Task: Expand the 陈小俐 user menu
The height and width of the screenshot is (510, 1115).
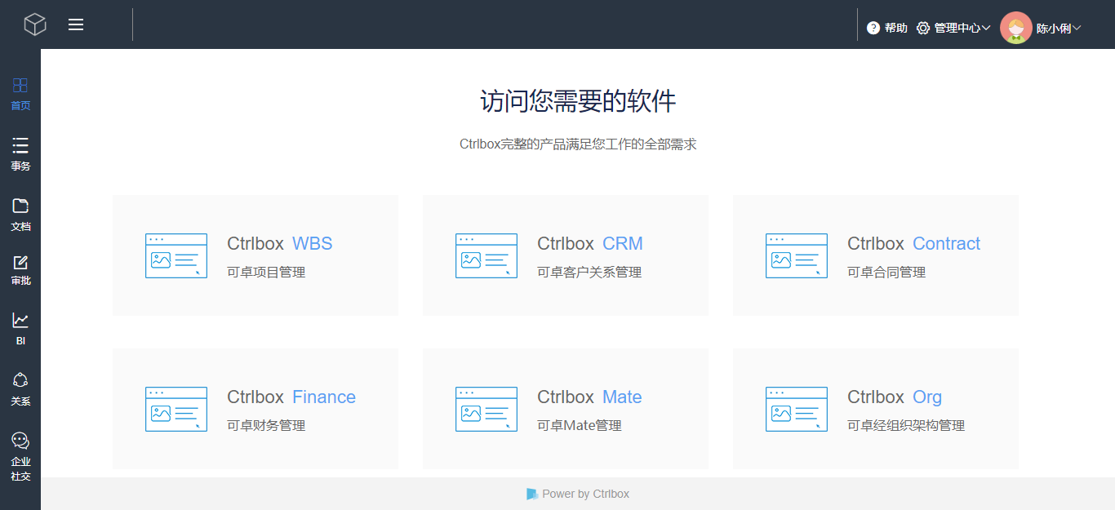Action: 1058,28
